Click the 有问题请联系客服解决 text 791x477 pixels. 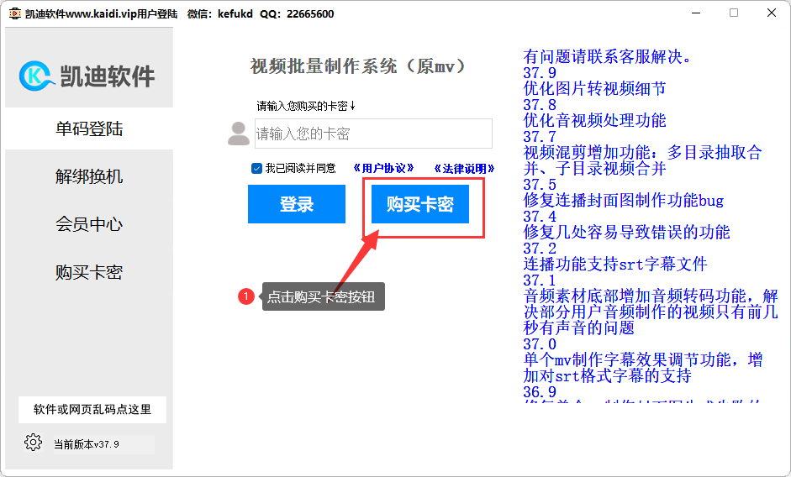coord(608,56)
